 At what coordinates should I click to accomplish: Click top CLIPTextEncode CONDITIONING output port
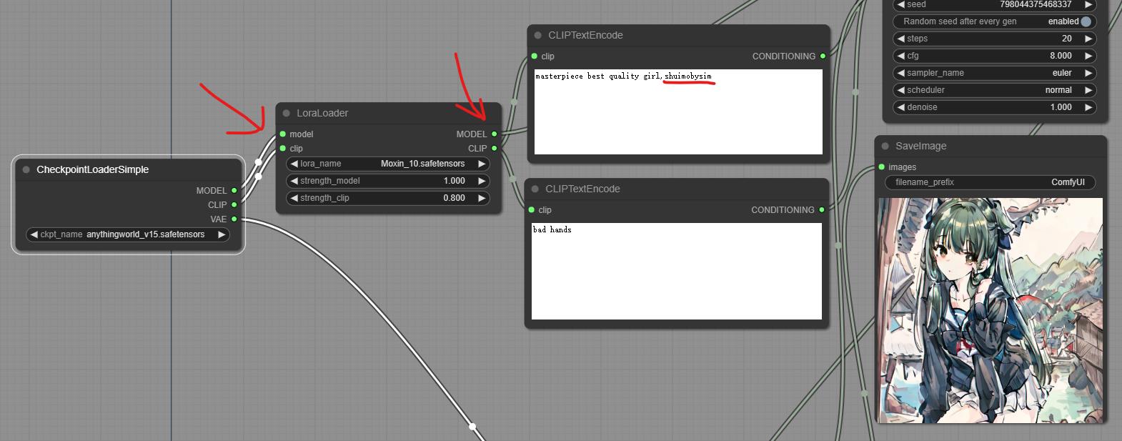coord(823,56)
